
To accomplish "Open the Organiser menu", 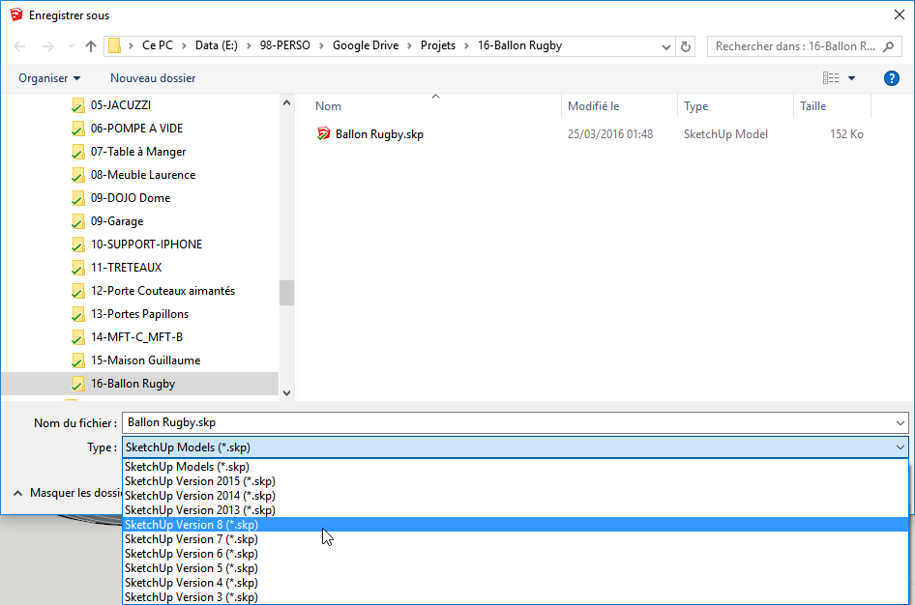I will click(x=49, y=78).
